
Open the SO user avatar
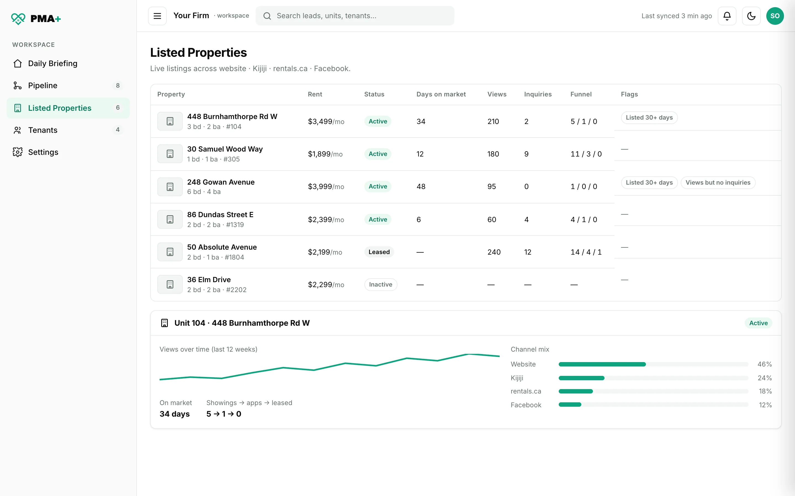[x=775, y=16]
